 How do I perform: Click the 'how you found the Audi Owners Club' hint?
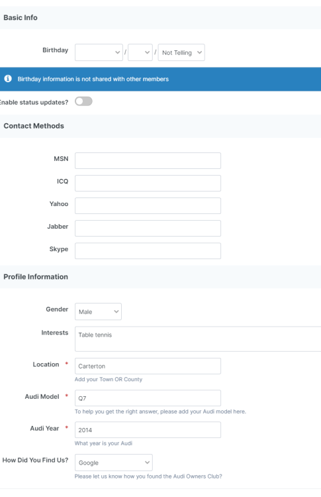[148, 476]
